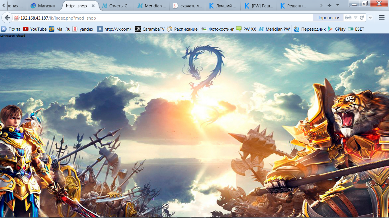The height and width of the screenshot is (218, 389).
Task: Open the CarambaTV bookmark
Action: coord(150,29)
